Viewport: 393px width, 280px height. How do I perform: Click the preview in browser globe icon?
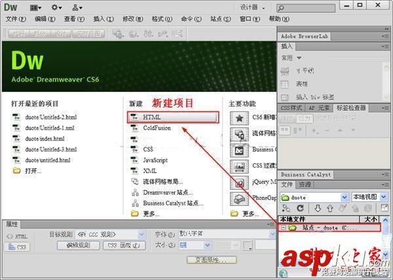pyautogui.click(x=134, y=33)
